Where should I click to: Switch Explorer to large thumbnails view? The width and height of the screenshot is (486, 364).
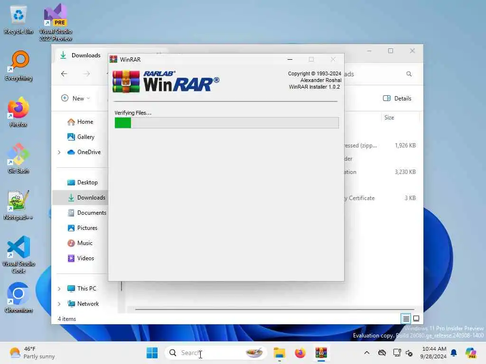[x=416, y=318]
